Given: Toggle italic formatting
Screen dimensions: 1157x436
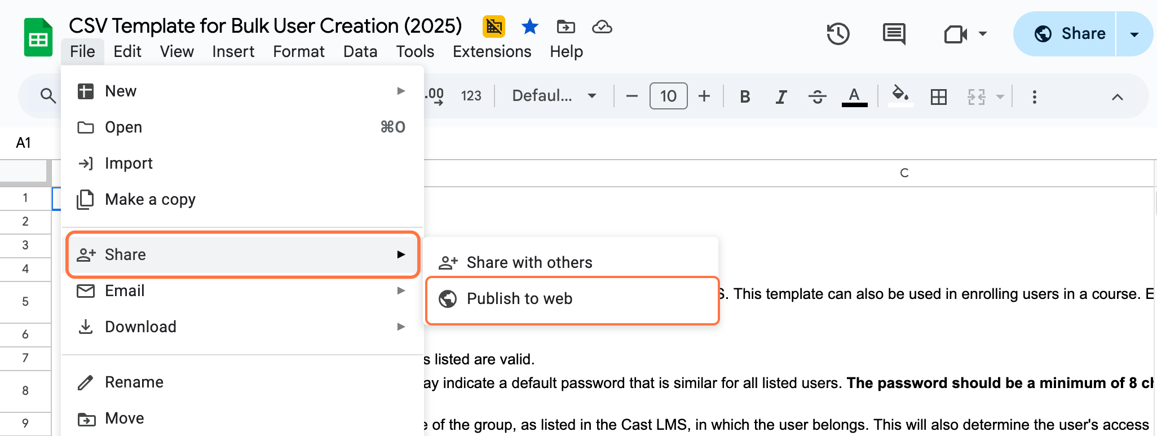Looking at the screenshot, I should click(781, 96).
